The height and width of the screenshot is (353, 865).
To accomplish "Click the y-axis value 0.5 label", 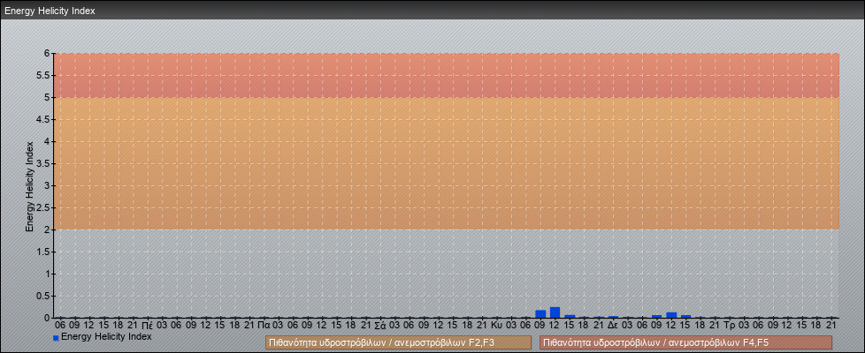I will (x=42, y=296).
